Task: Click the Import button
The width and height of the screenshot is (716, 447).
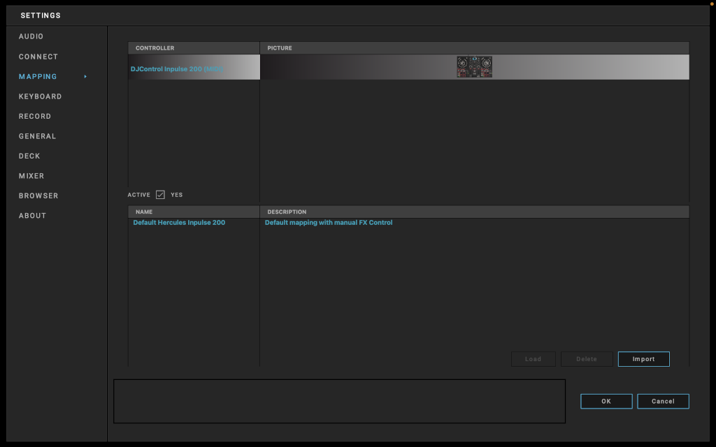Action: click(643, 359)
